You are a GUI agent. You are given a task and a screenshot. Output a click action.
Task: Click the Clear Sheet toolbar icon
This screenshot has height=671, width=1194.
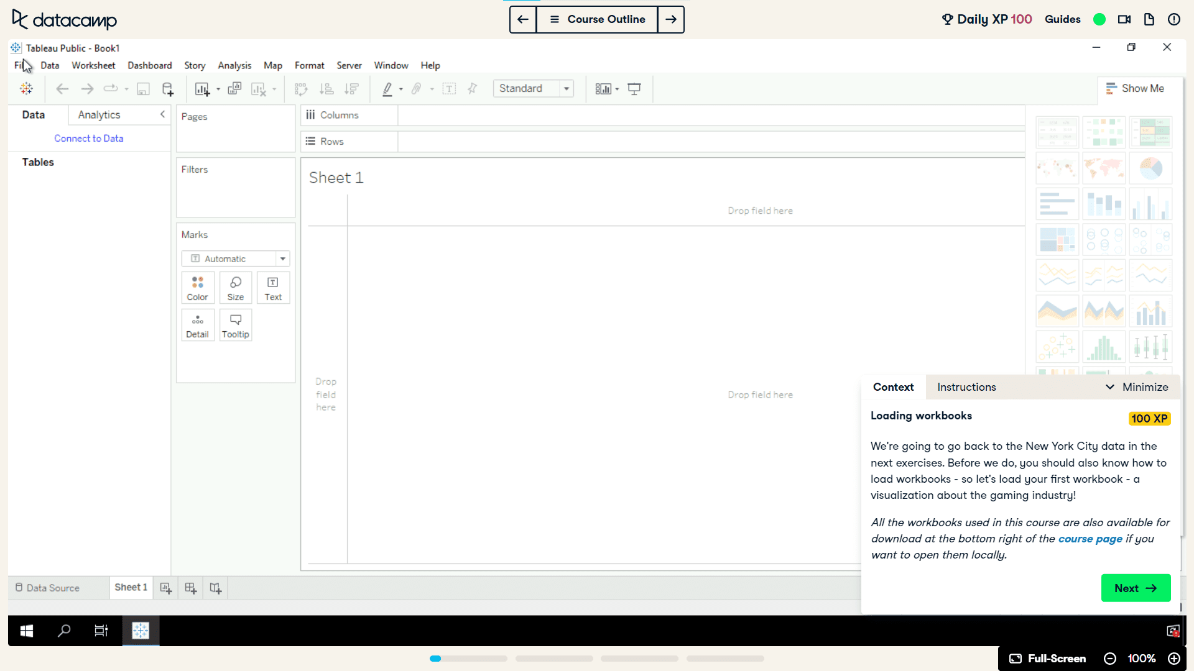click(x=259, y=89)
